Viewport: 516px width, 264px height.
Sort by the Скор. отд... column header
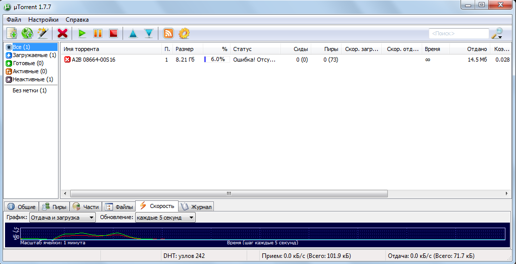(x=402, y=49)
